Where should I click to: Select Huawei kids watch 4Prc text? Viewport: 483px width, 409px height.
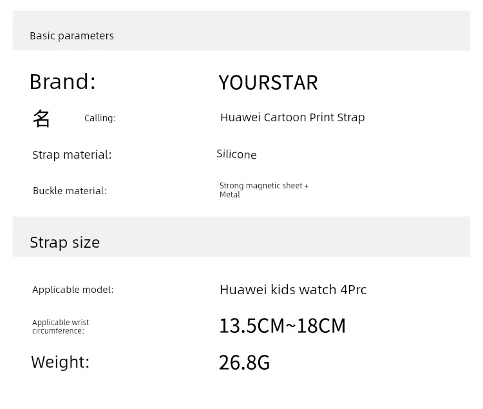pos(293,290)
